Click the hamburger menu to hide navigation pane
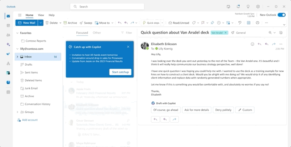This screenshot has height=147, width=291. click(x=20, y=15)
